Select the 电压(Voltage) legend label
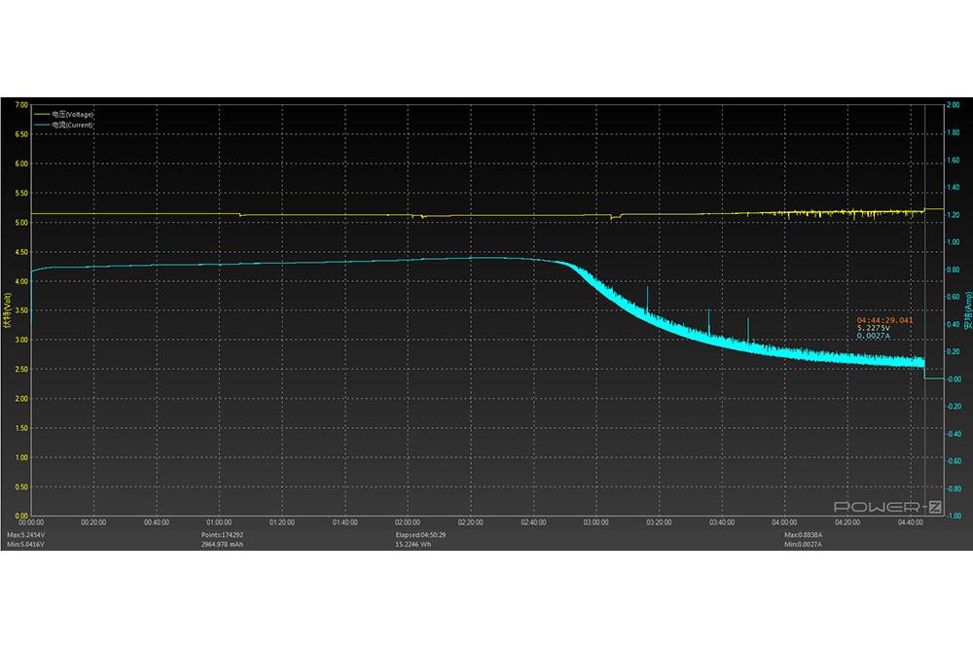The height and width of the screenshot is (649, 973). coord(73,115)
